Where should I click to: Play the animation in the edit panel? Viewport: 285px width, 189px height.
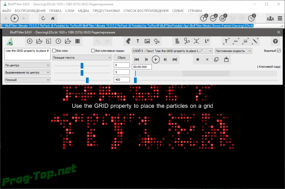tap(156, 59)
